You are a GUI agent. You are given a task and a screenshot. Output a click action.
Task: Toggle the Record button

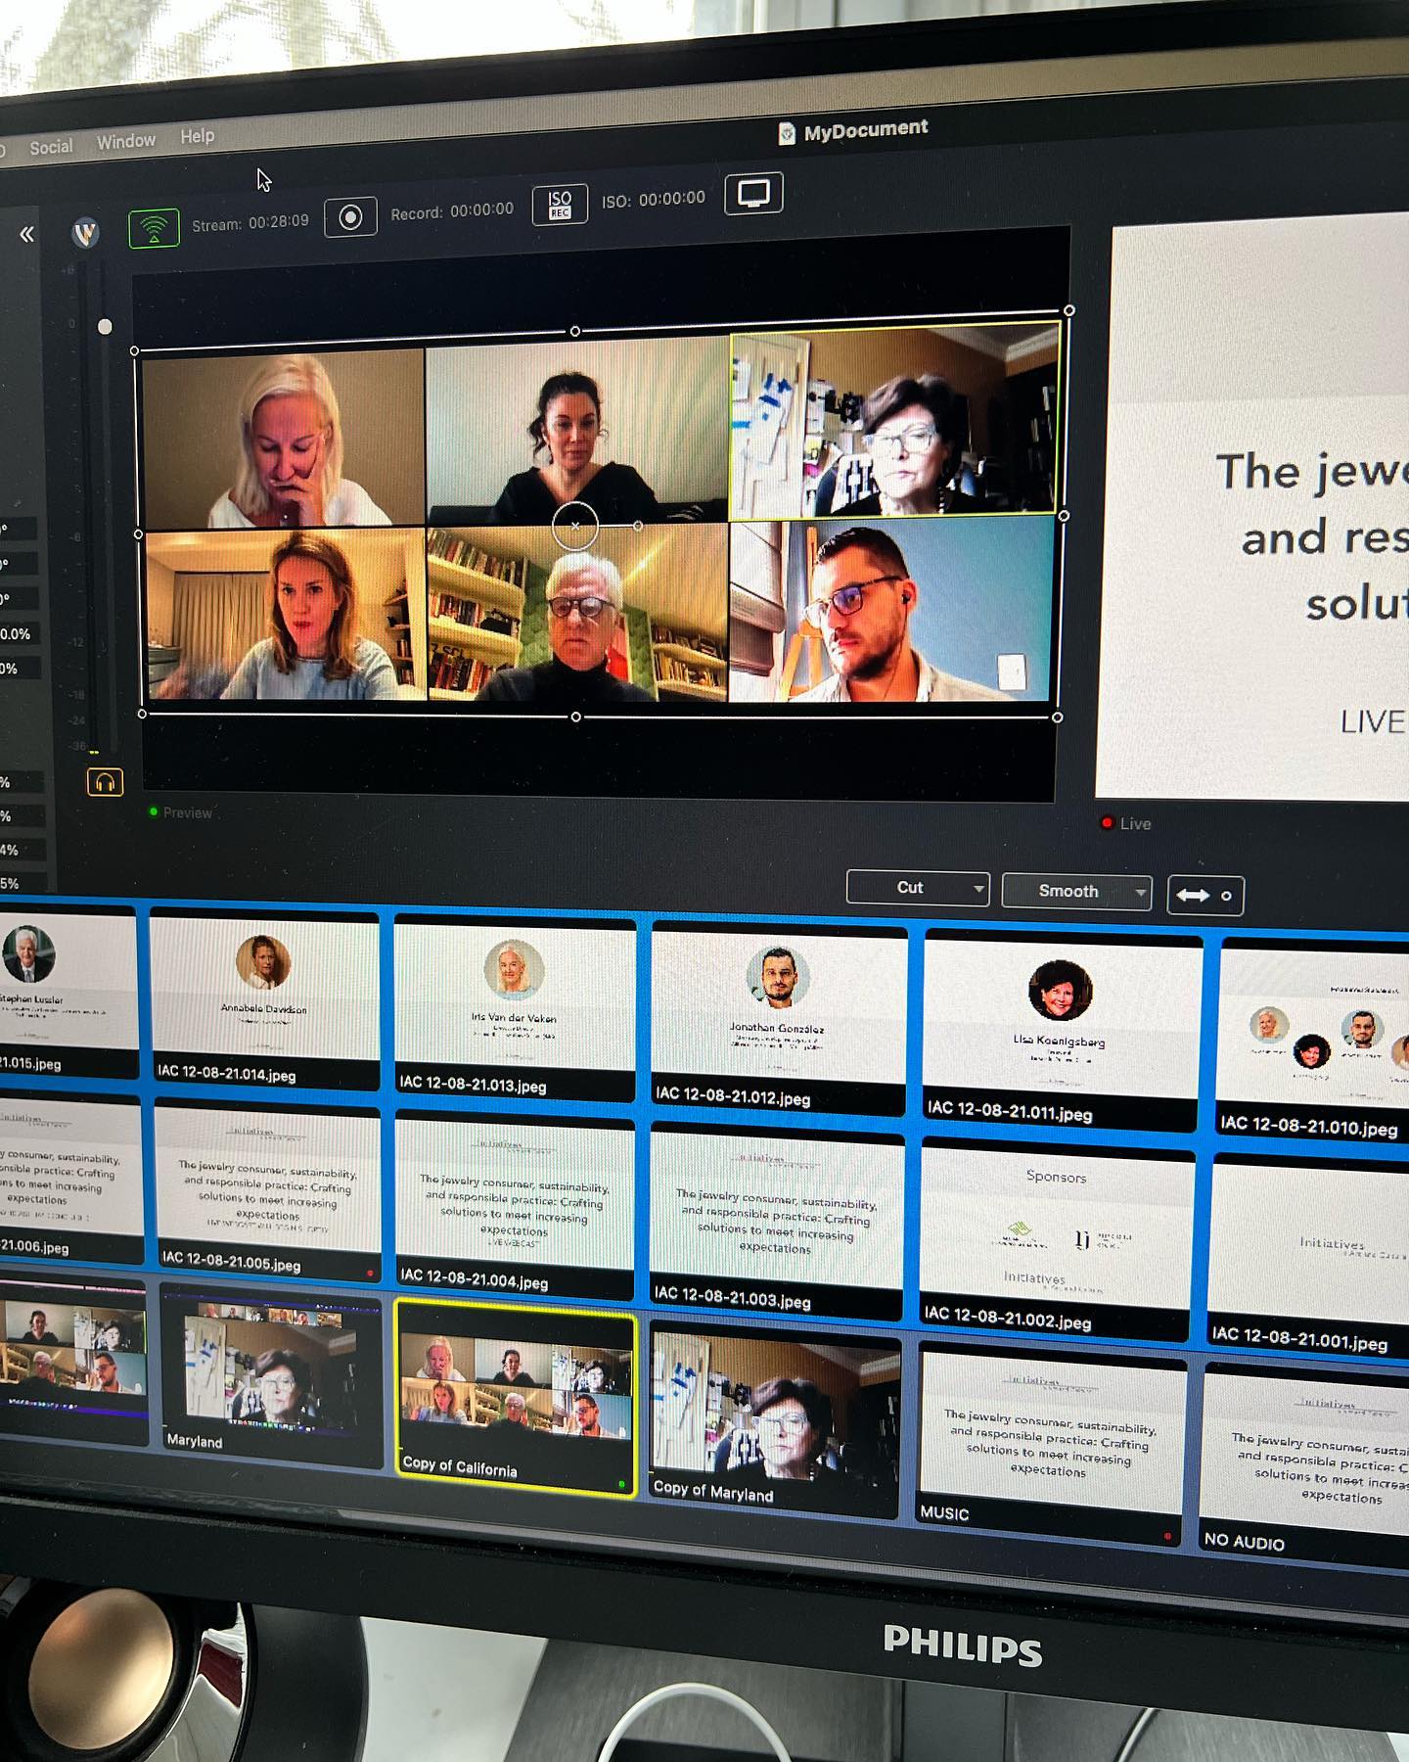click(349, 217)
